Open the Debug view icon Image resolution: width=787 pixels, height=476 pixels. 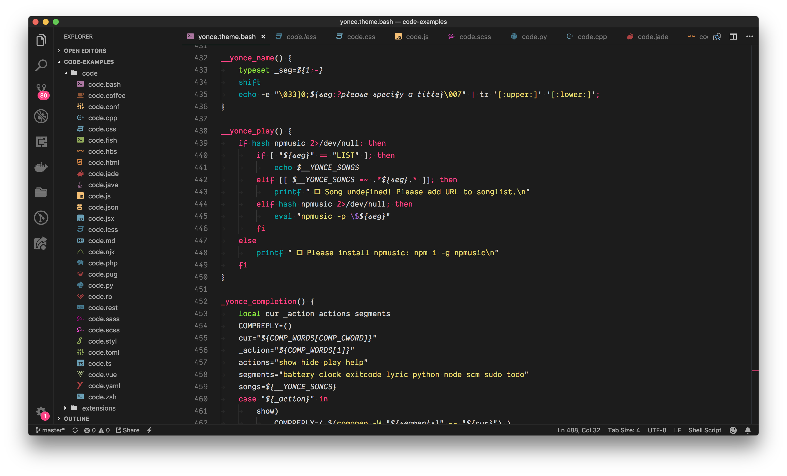[x=41, y=116]
